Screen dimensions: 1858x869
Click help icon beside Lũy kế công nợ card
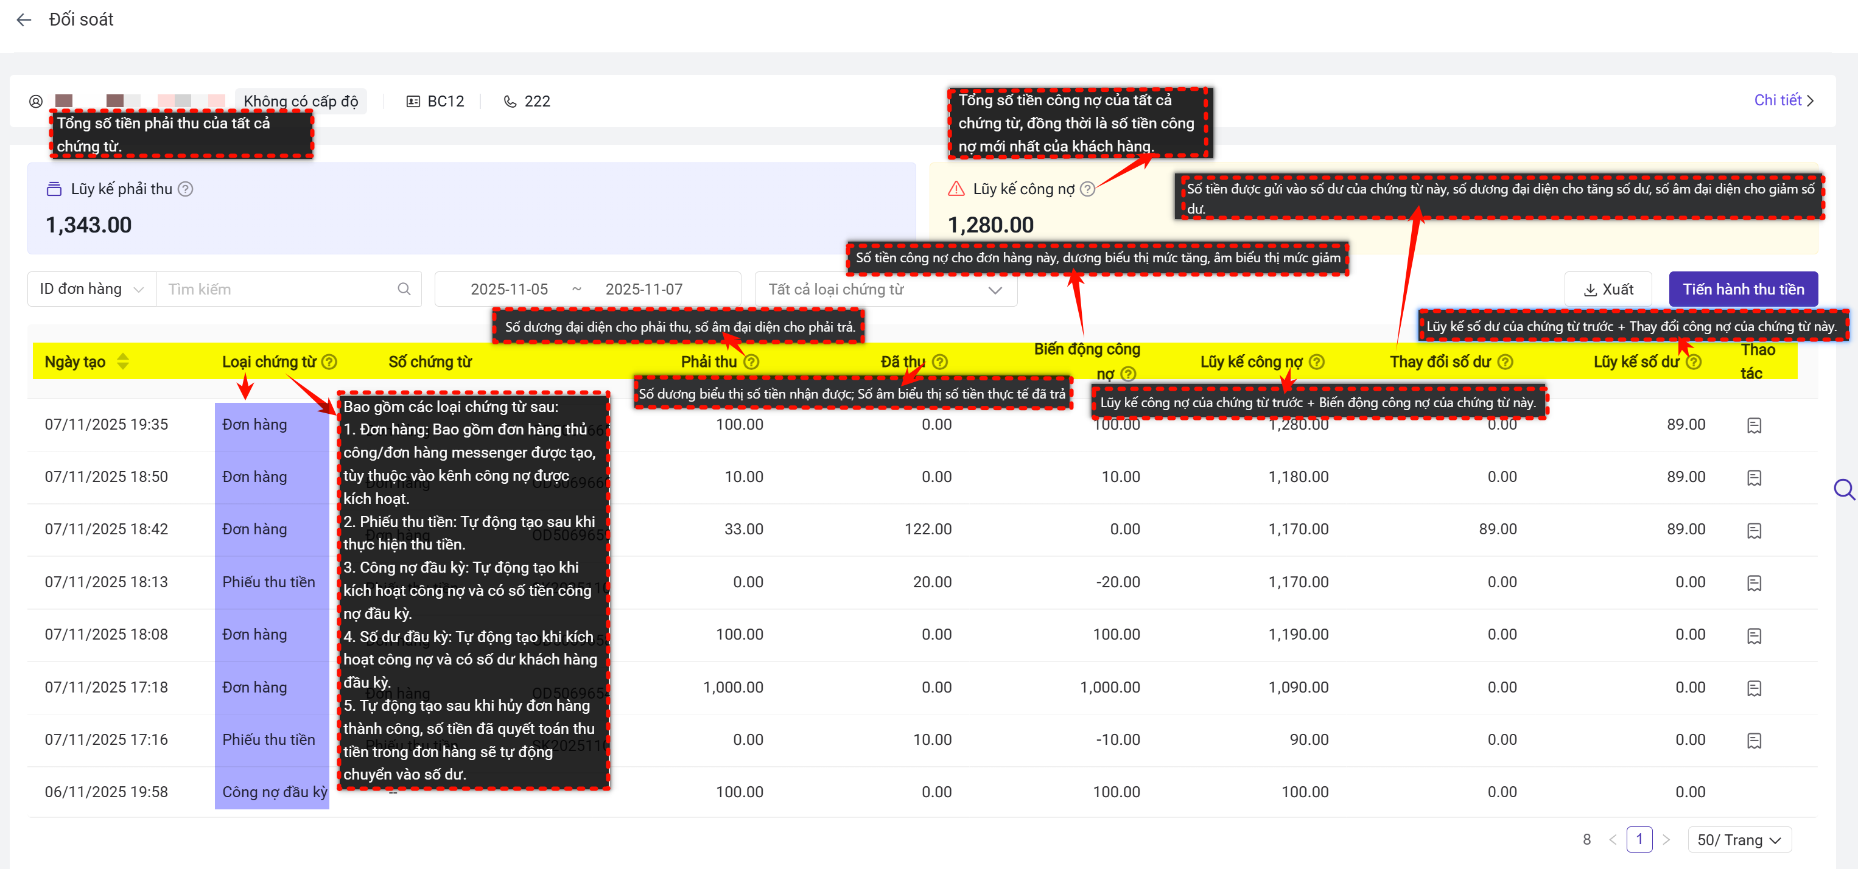click(x=1088, y=189)
